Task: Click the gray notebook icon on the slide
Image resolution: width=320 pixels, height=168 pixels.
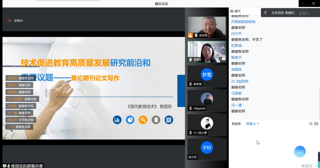Action: 156,120
